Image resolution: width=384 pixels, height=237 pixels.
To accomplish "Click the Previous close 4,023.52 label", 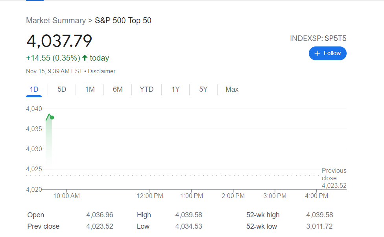I will coord(334,178).
